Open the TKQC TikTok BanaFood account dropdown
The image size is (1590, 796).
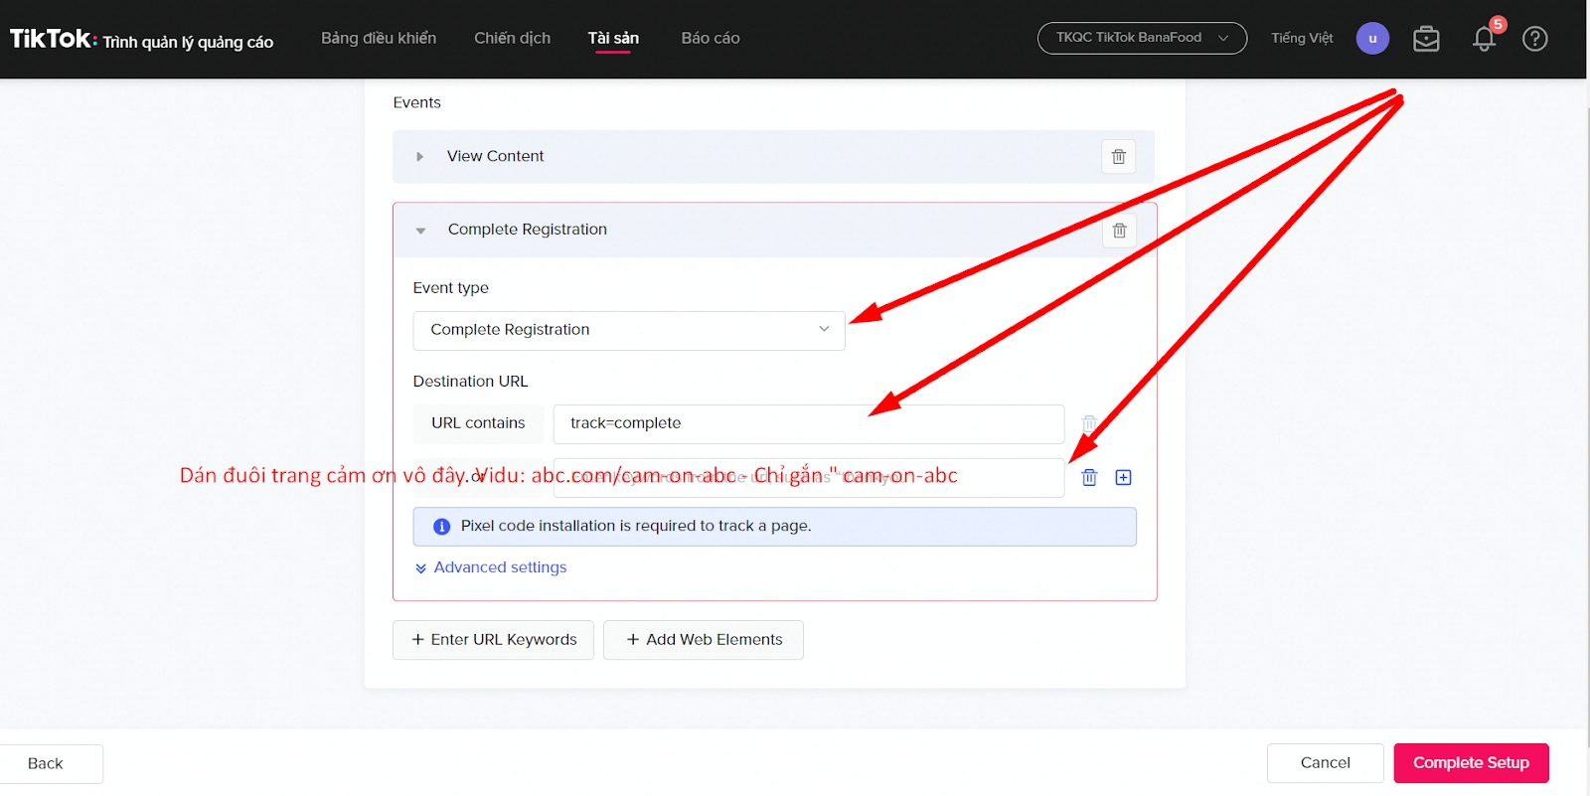click(x=1142, y=38)
